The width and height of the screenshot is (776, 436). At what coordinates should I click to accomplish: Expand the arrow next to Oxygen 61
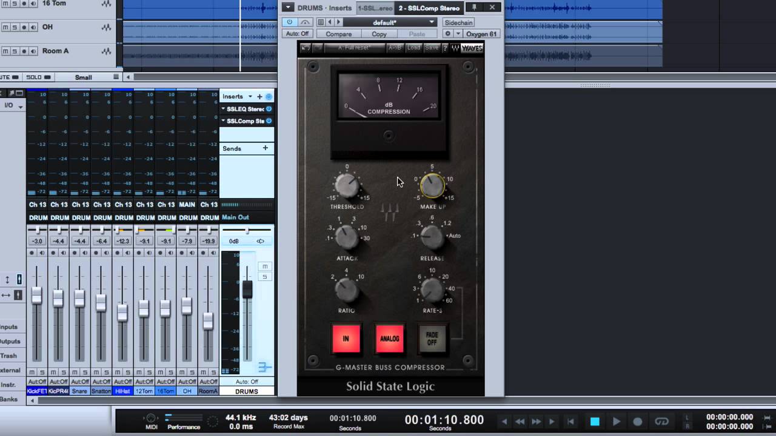tap(458, 34)
